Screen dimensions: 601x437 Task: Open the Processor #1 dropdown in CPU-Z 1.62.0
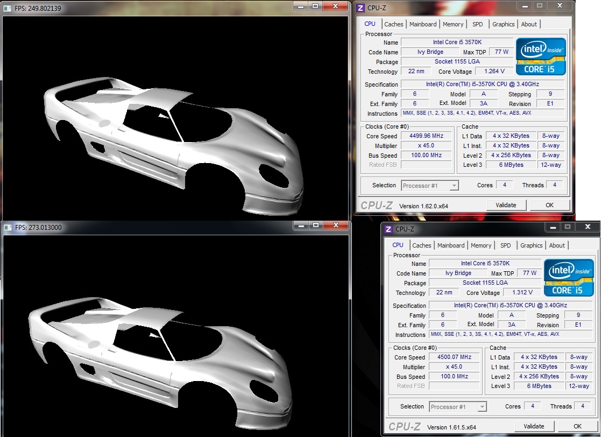coord(454,186)
